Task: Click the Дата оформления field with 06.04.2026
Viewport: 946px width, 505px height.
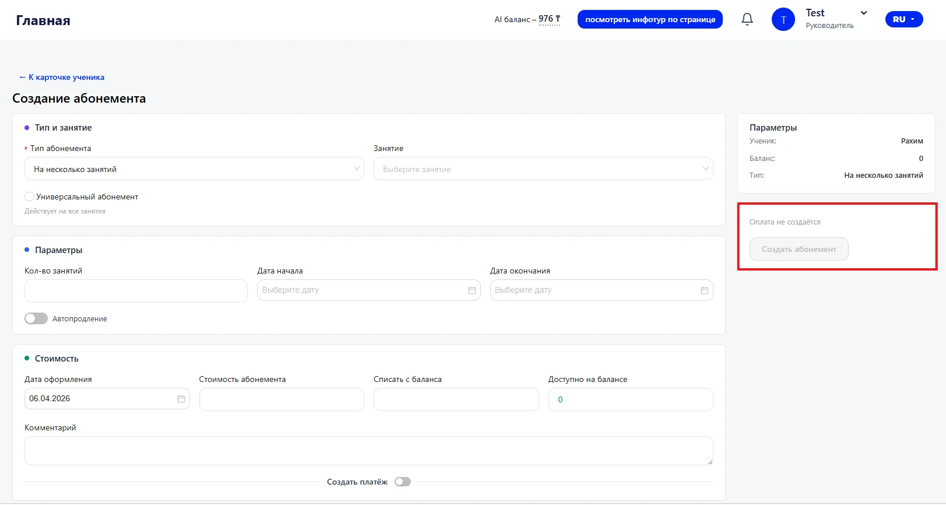Action: [x=107, y=399]
